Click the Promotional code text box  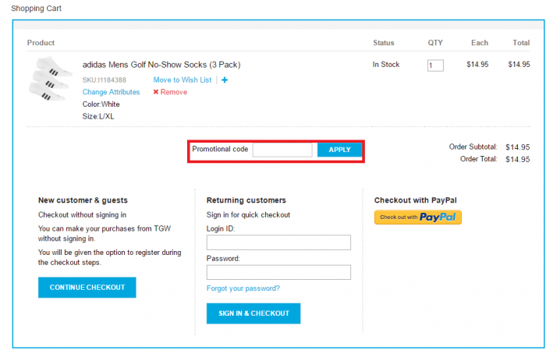pyautogui.click(x=282, y=150)
